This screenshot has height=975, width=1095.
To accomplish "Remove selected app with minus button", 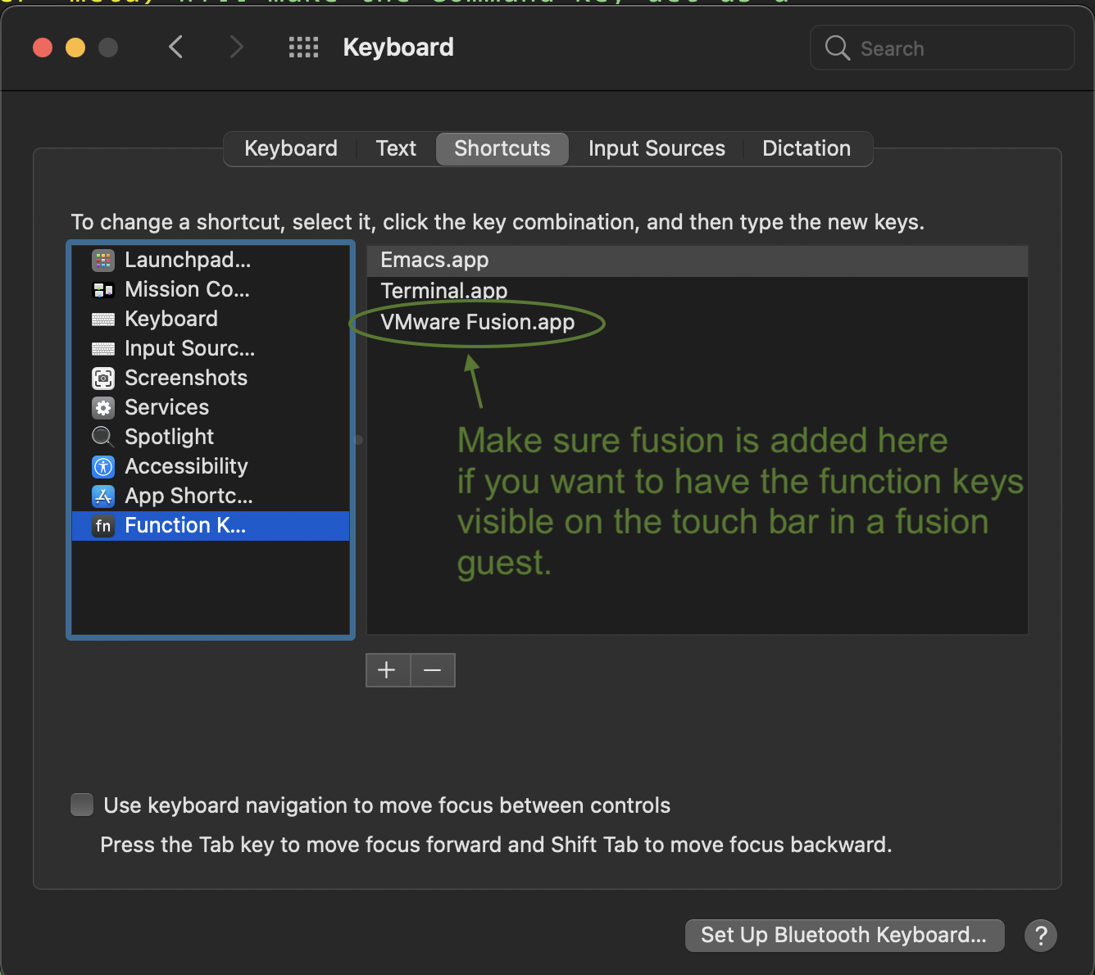I will 433,670.
